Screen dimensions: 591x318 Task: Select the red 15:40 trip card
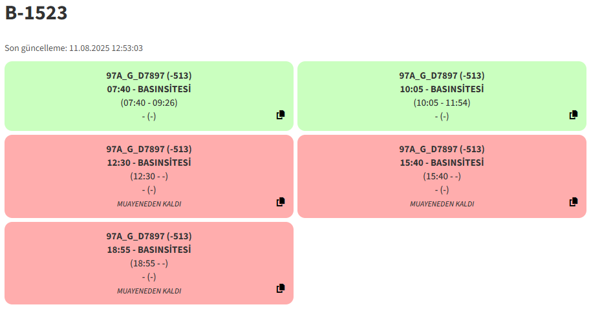tap(442, 176)
